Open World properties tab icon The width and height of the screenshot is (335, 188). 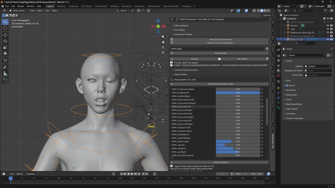point(278,75)
